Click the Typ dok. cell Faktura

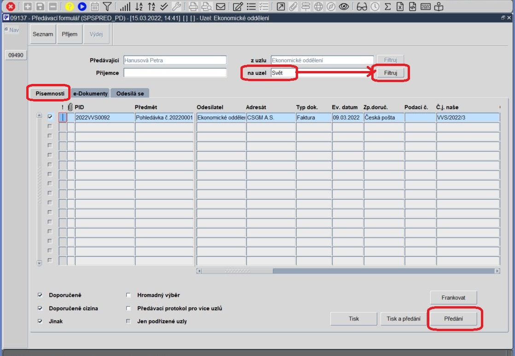(x=314, y=117)
